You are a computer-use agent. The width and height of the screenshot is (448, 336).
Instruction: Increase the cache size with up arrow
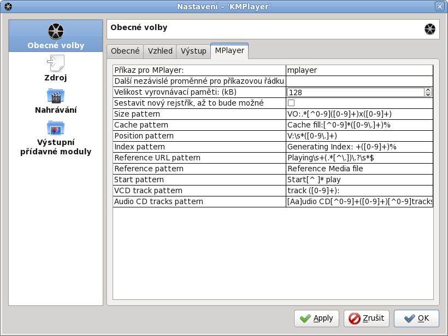[428, 90]
